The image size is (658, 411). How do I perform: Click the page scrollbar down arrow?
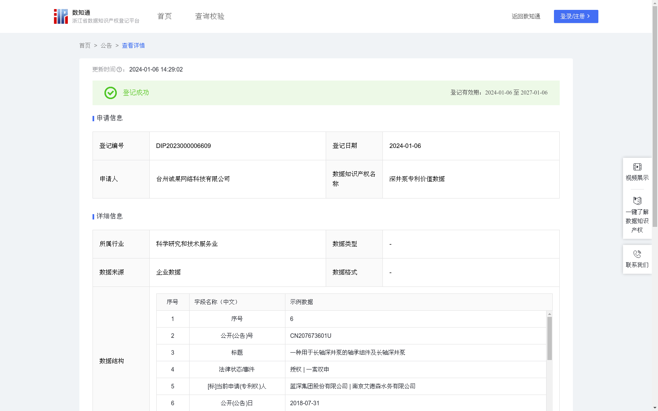pyautogui.click(x=655, y=408)
